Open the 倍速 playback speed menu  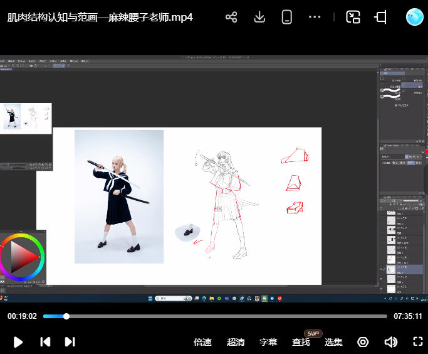202,342
